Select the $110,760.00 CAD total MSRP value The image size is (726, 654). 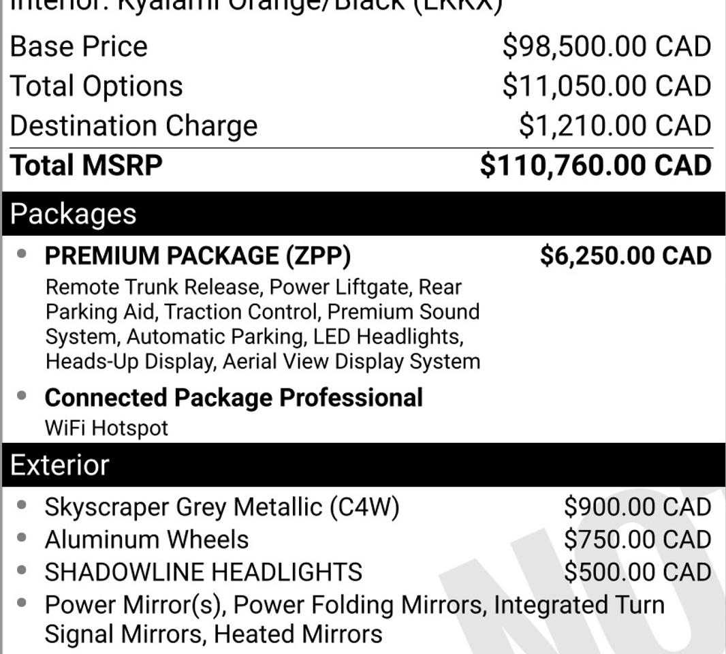596,166
